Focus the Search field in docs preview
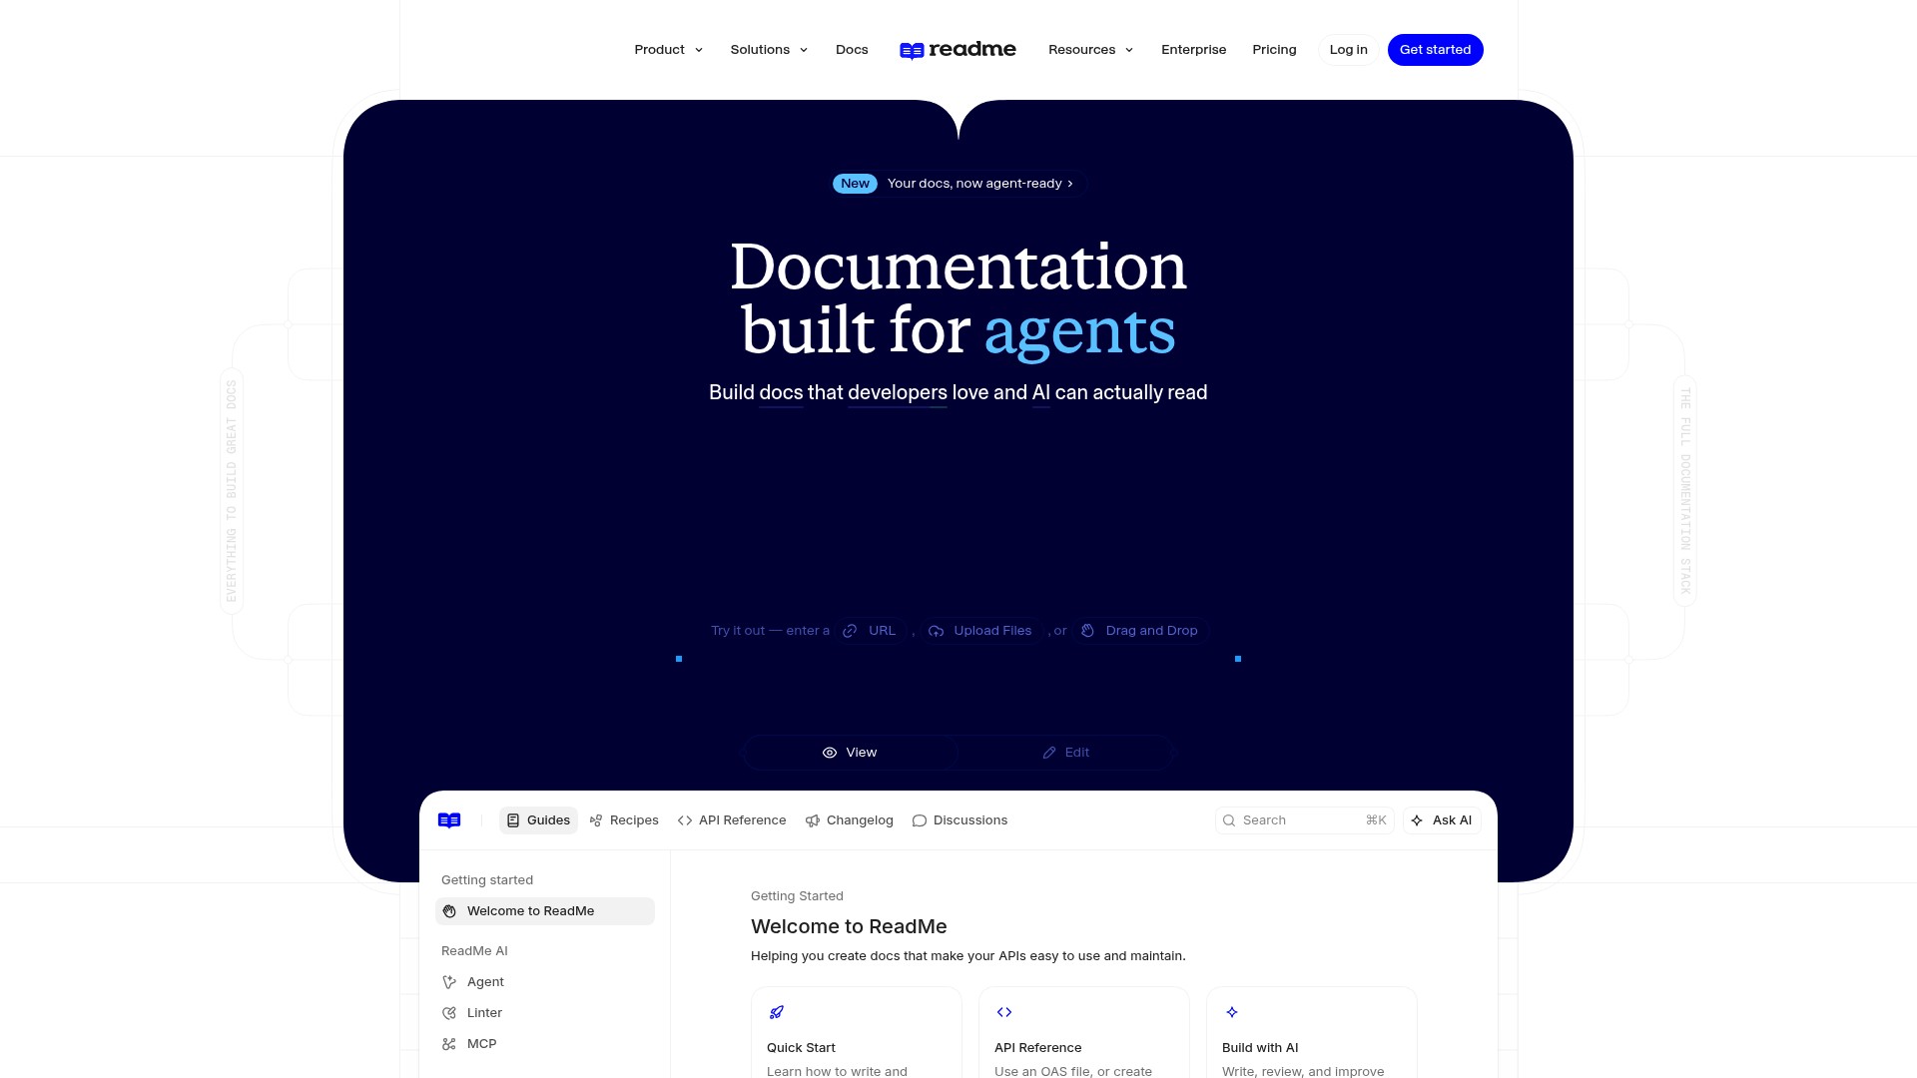Viewport: 1917px width, 1078px height. pos(1305,820)
